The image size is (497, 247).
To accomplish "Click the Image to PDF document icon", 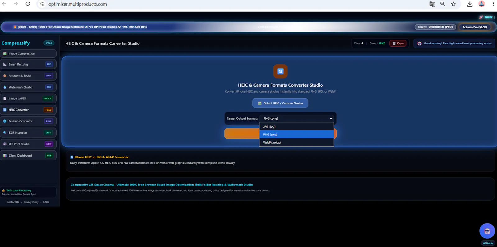I will click(x=5, y=98).
